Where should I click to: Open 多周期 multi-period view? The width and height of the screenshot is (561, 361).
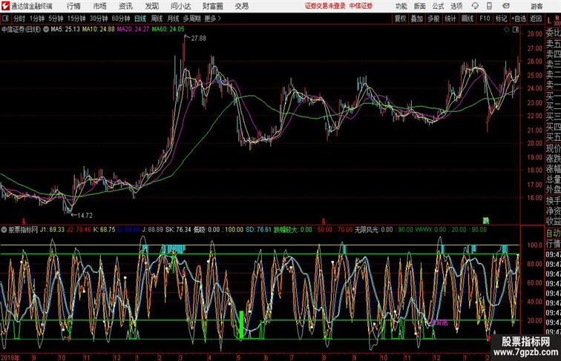[x=192, y=19]
